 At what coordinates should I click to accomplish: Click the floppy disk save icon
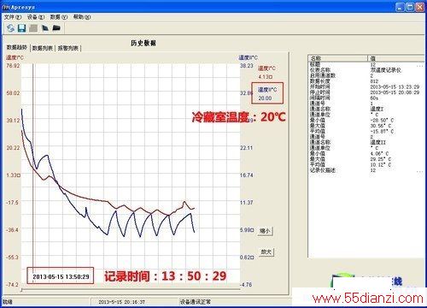[22, 28]
